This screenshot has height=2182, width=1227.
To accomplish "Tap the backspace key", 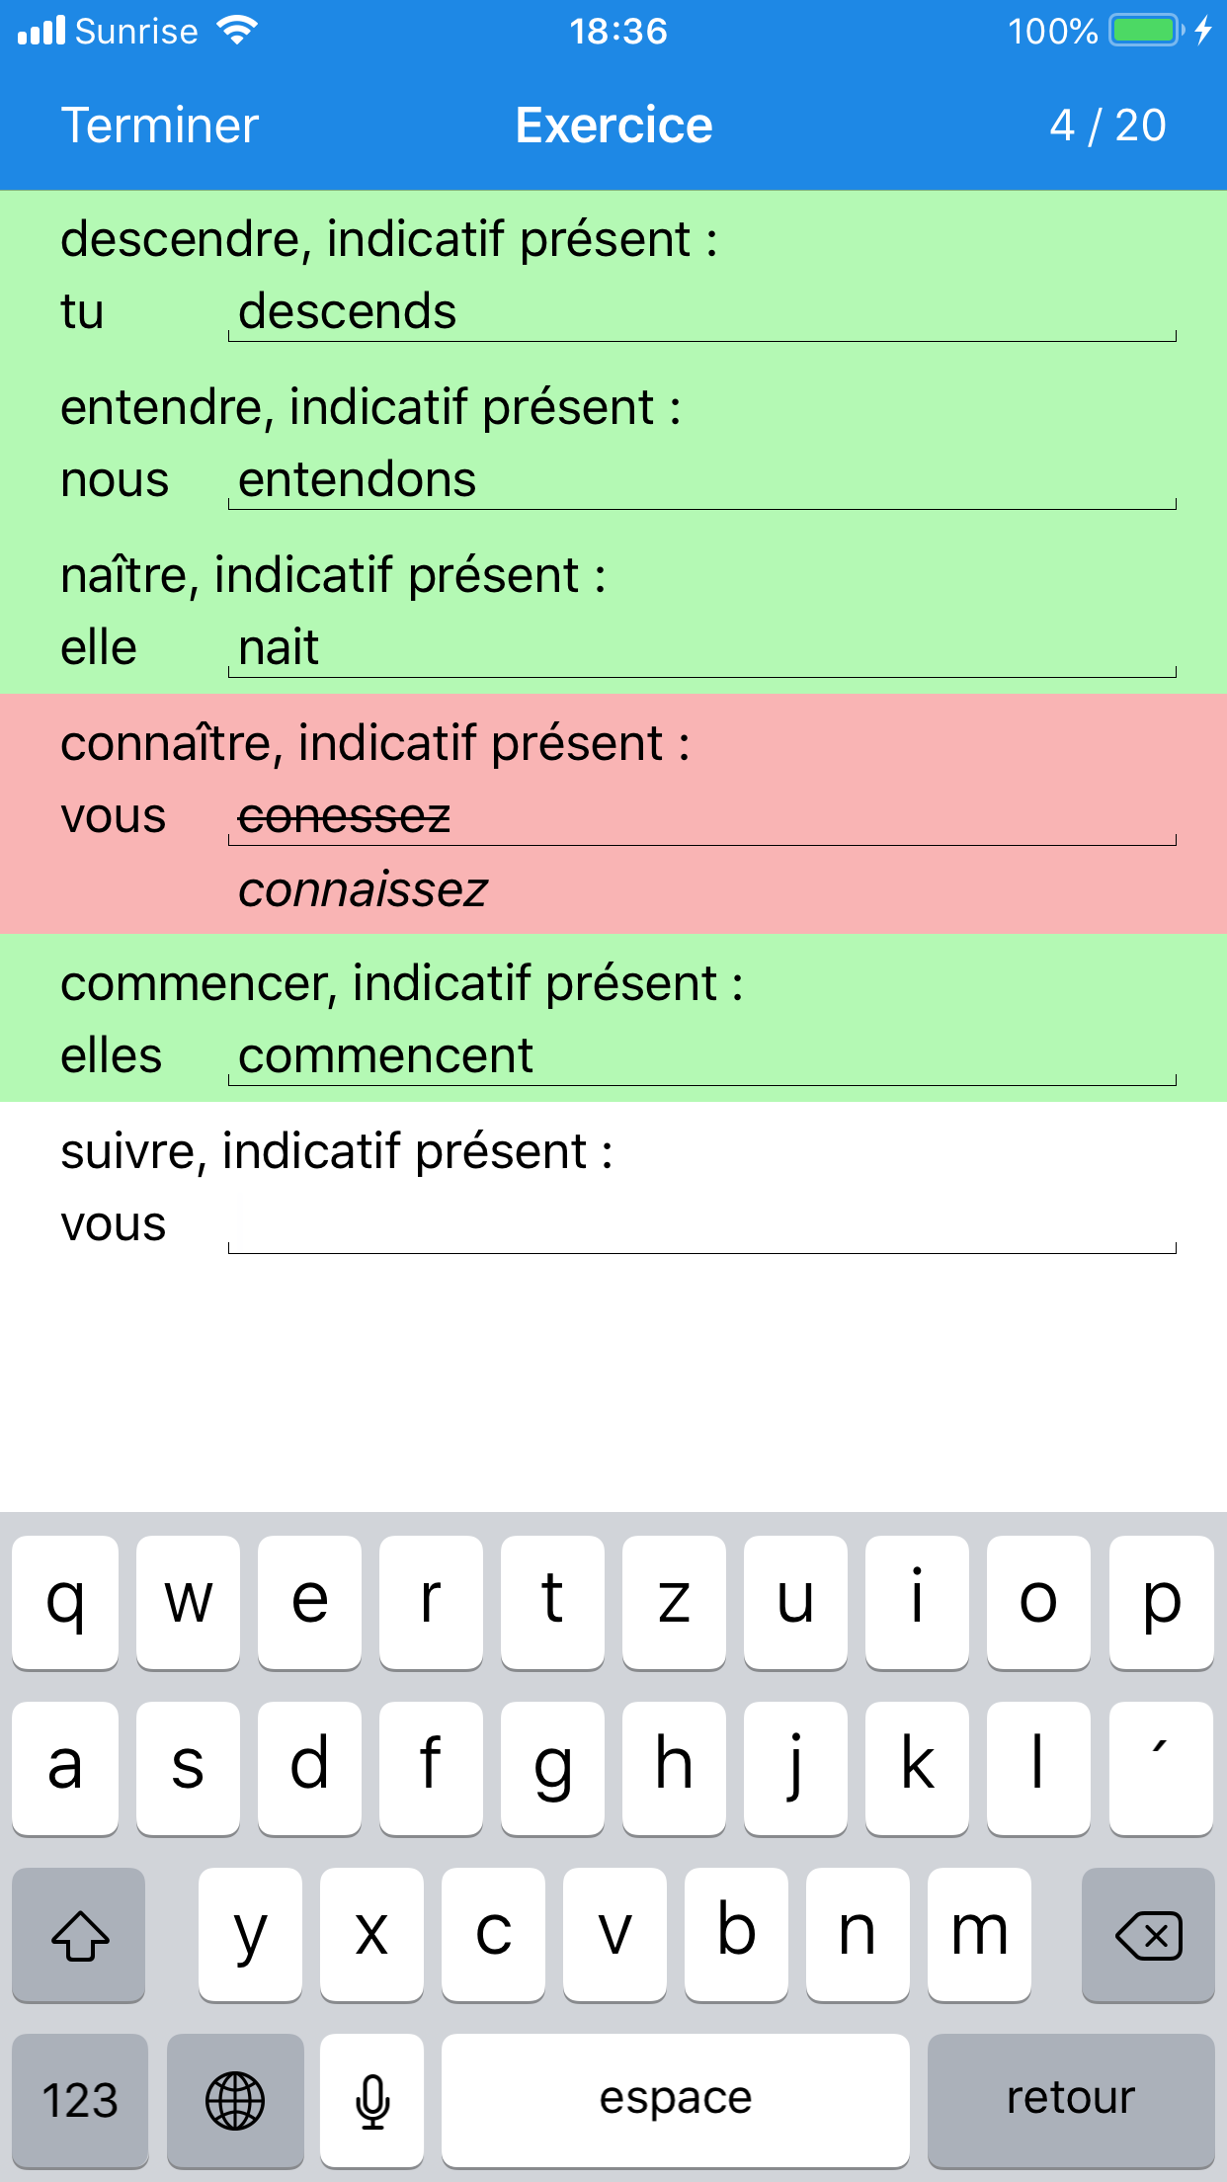I will [1147, 1935].
